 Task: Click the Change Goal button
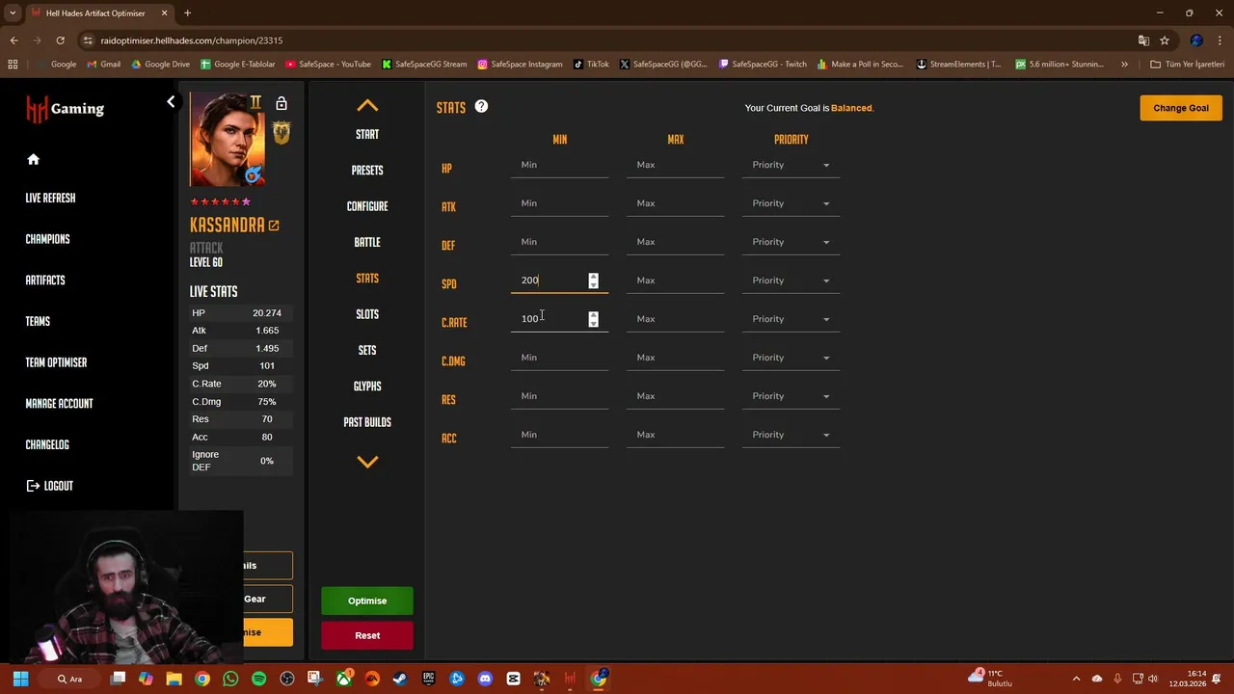pos(1181,108)
